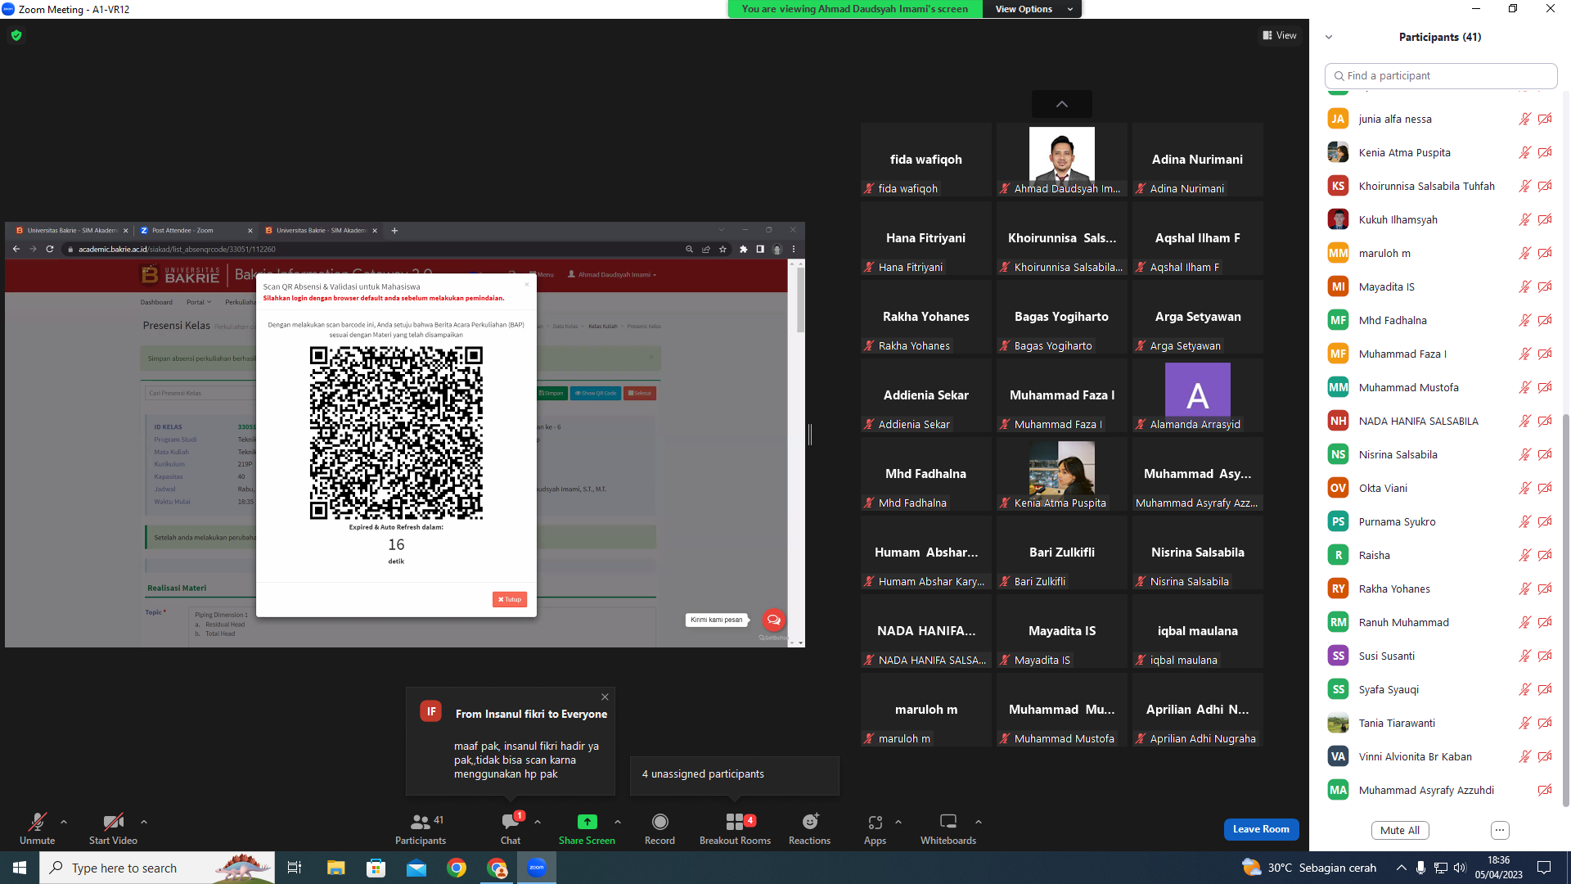Open more participant options ellipsis
Viewport: 1571px width, 884px height.
pos(1500,830)
